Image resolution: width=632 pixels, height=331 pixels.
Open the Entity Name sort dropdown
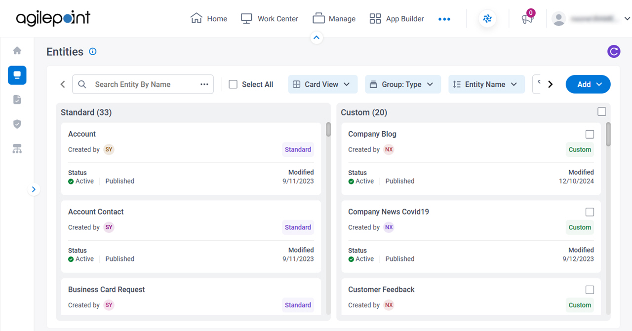(x=486, y=84)
